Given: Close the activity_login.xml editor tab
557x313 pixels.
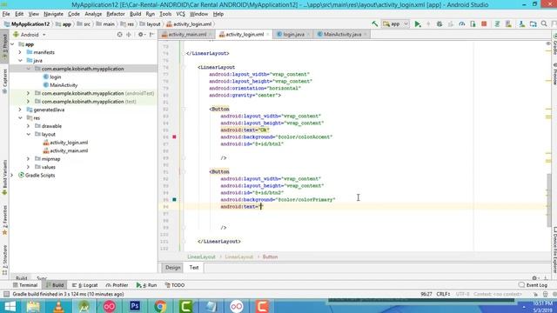Looking at the screenshot, I should pos(268,35).
